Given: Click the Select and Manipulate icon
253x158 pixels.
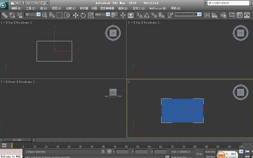Looking at the screenshot, I should click(123, 15).
